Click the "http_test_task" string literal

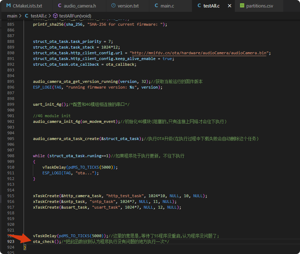[x=125, y=196]
